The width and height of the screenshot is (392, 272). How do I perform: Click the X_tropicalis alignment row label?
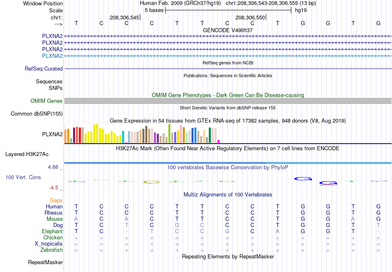click(x=49, y=244)
